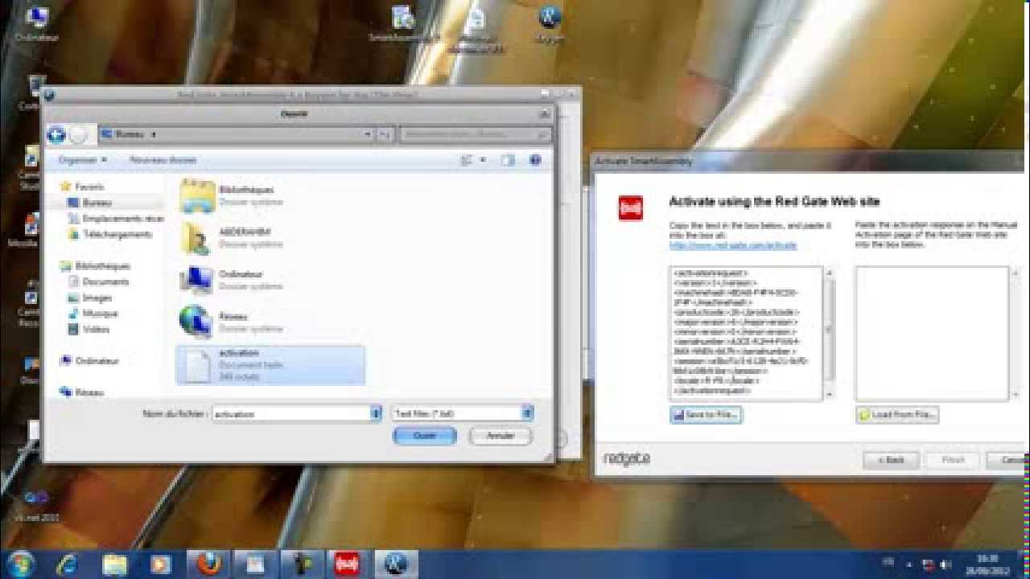Change the view with the view icon
The width and height of the screenshot is (1030, 579).
click(x=466, y=161)
